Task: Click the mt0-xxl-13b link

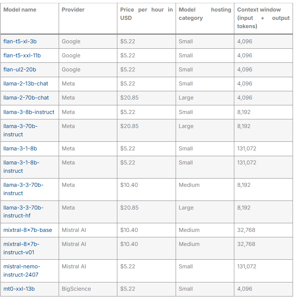Action: [x=19, y=289]
